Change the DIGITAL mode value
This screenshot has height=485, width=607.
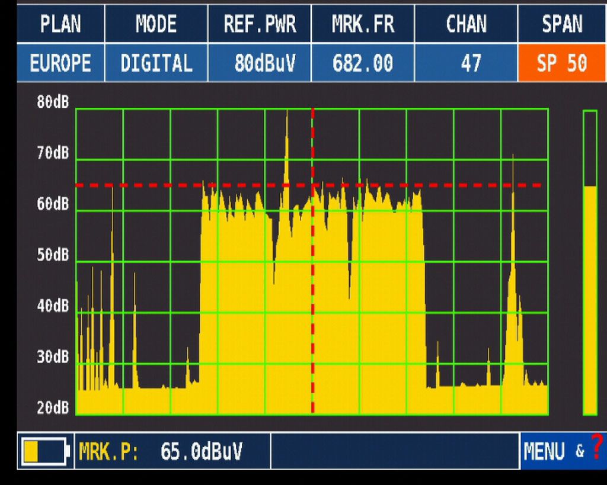156,63
